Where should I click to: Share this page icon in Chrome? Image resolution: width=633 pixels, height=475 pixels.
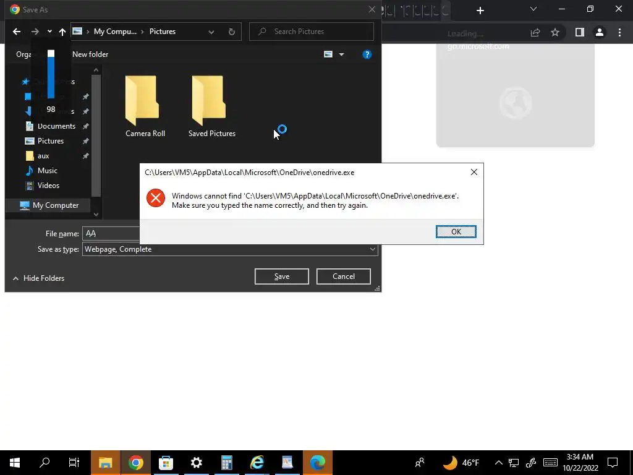[x=535, y=32]
